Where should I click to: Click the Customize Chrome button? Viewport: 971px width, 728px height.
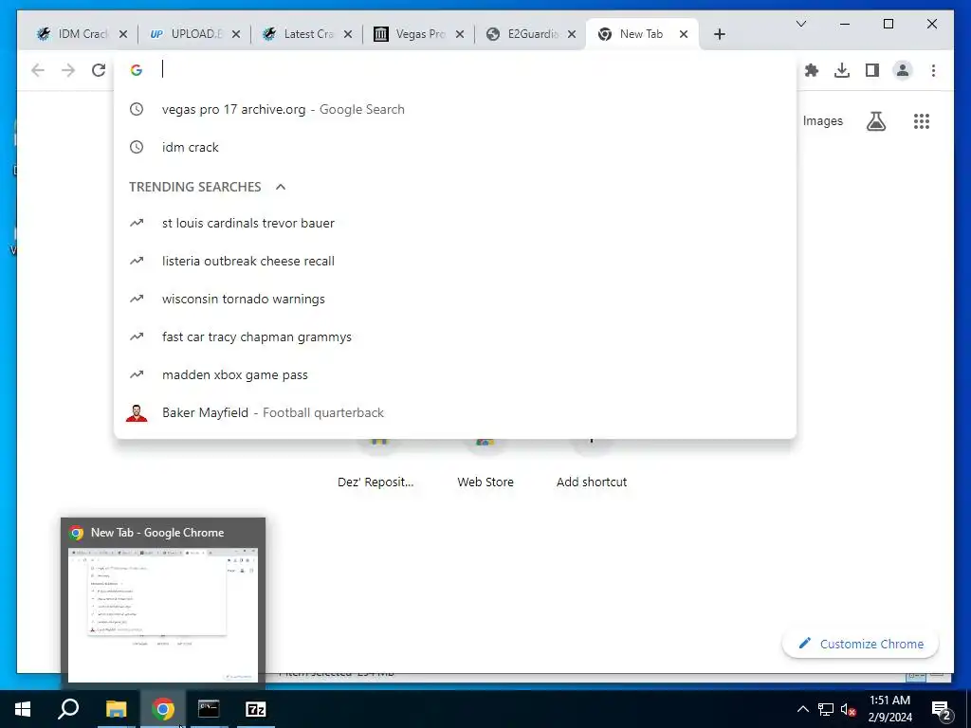pos(861,644)
